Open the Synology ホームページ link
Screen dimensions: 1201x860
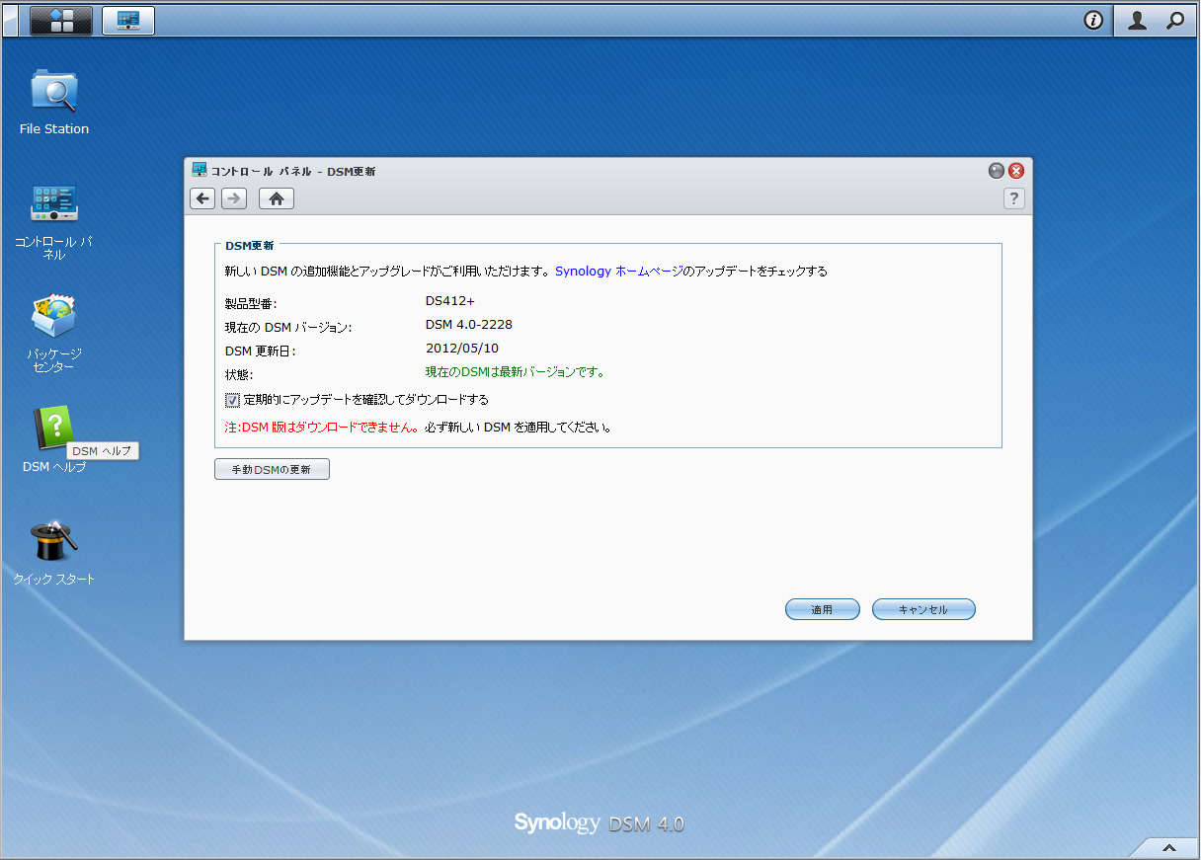(x=619, y=271)
